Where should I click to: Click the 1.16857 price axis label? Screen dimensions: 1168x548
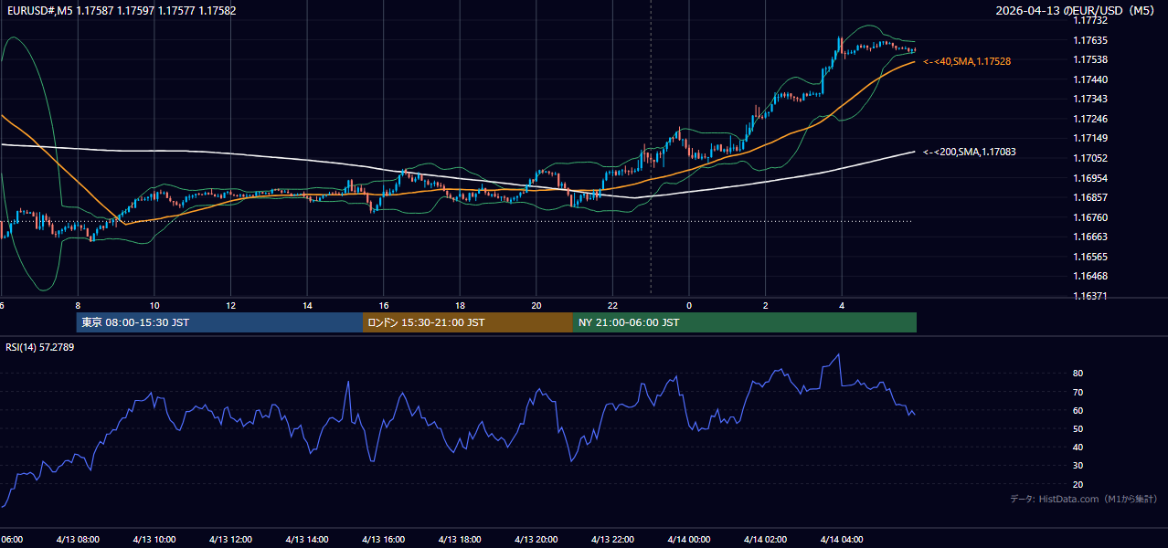pyautogui.click(x=1090, y=197)
